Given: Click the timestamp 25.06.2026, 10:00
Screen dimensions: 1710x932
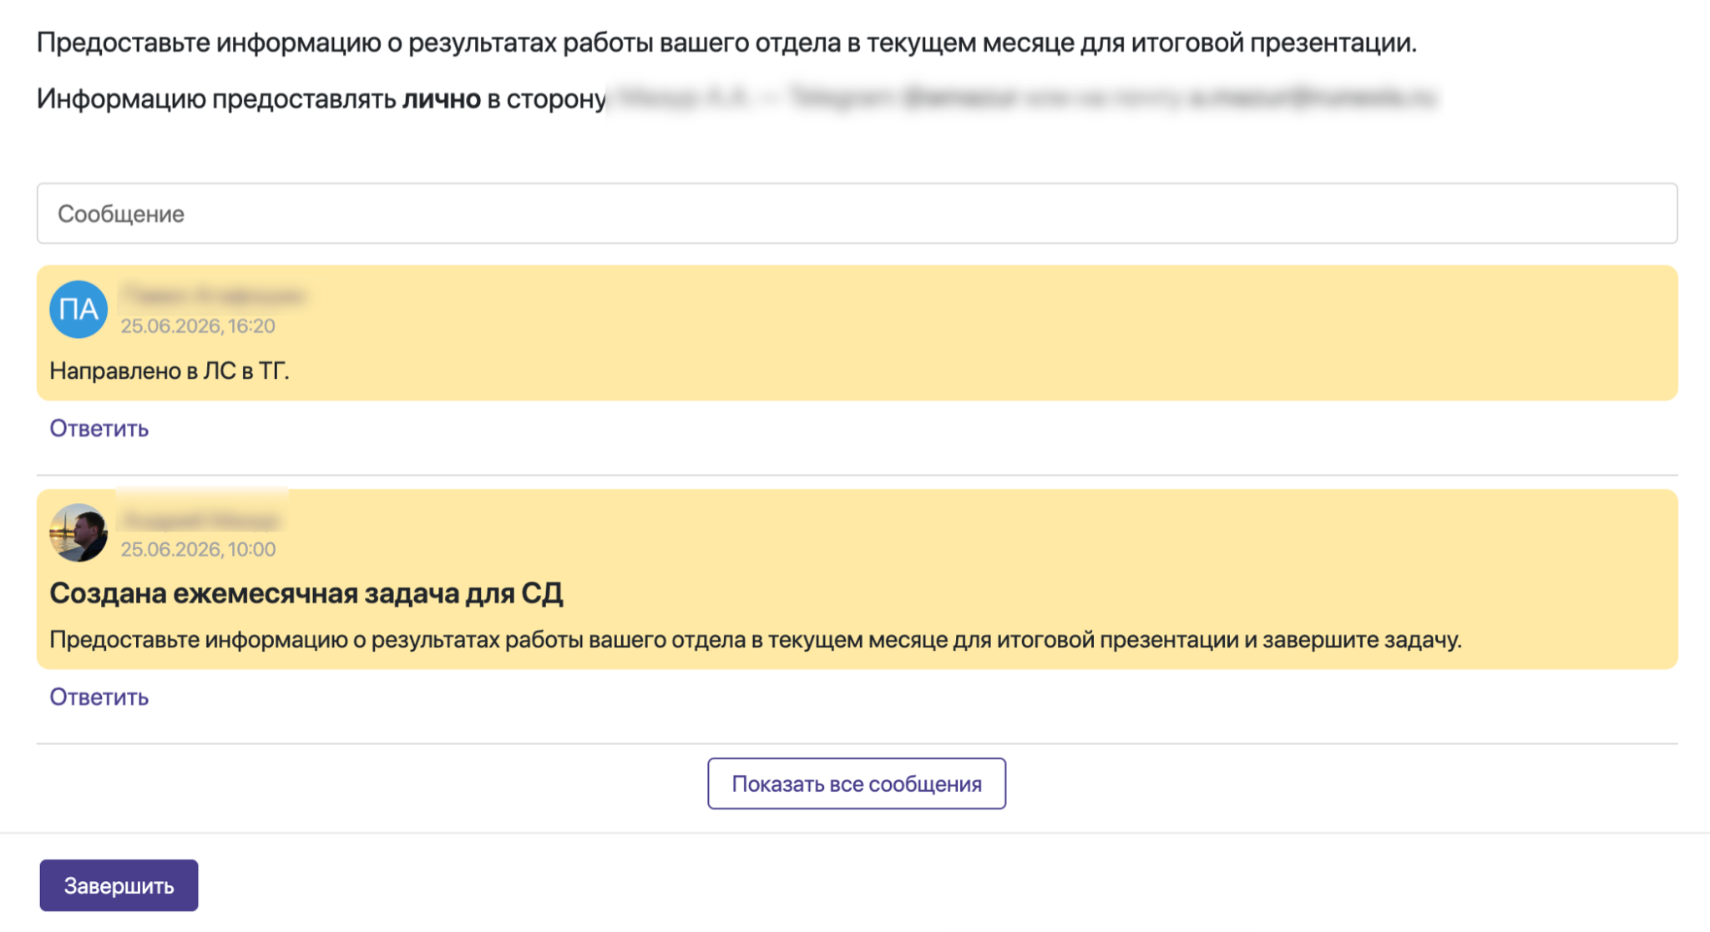Looking at the screenshot, I should point(198,549).
